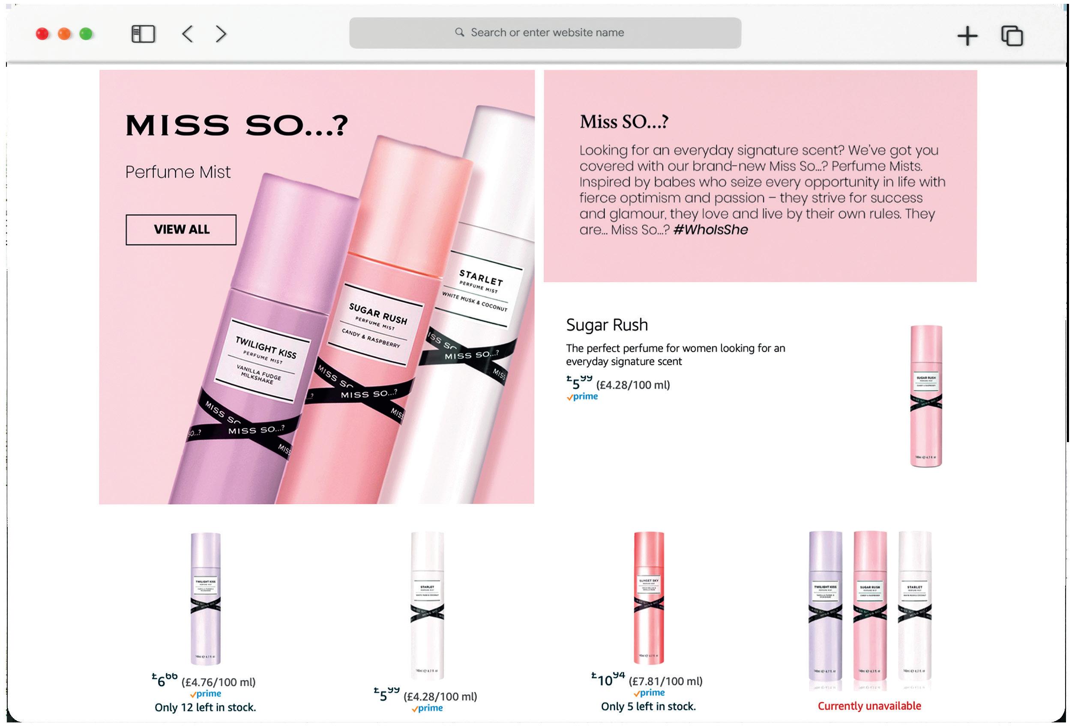Click the red close window dot
Viewport: 1072px width, 728px height.
pos(42,34)
